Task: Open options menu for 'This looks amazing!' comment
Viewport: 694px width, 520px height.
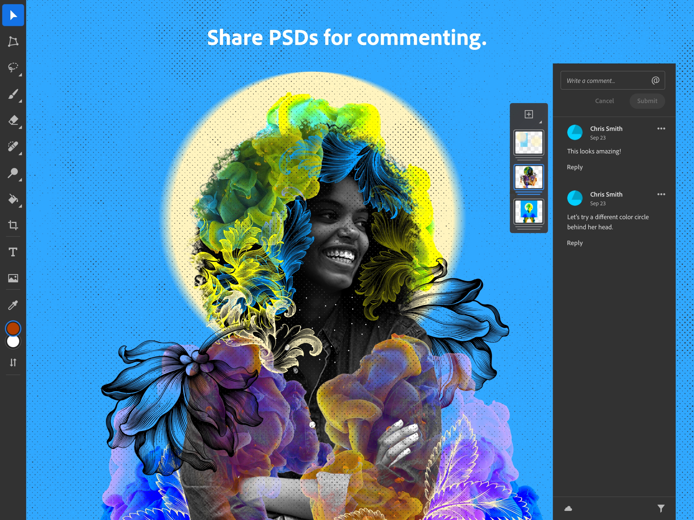Action: (661, 128)
